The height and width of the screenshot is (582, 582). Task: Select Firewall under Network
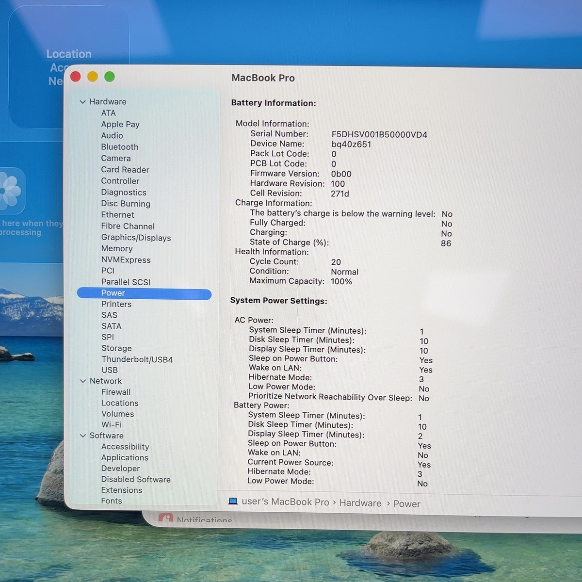click(x=116, y=392)
